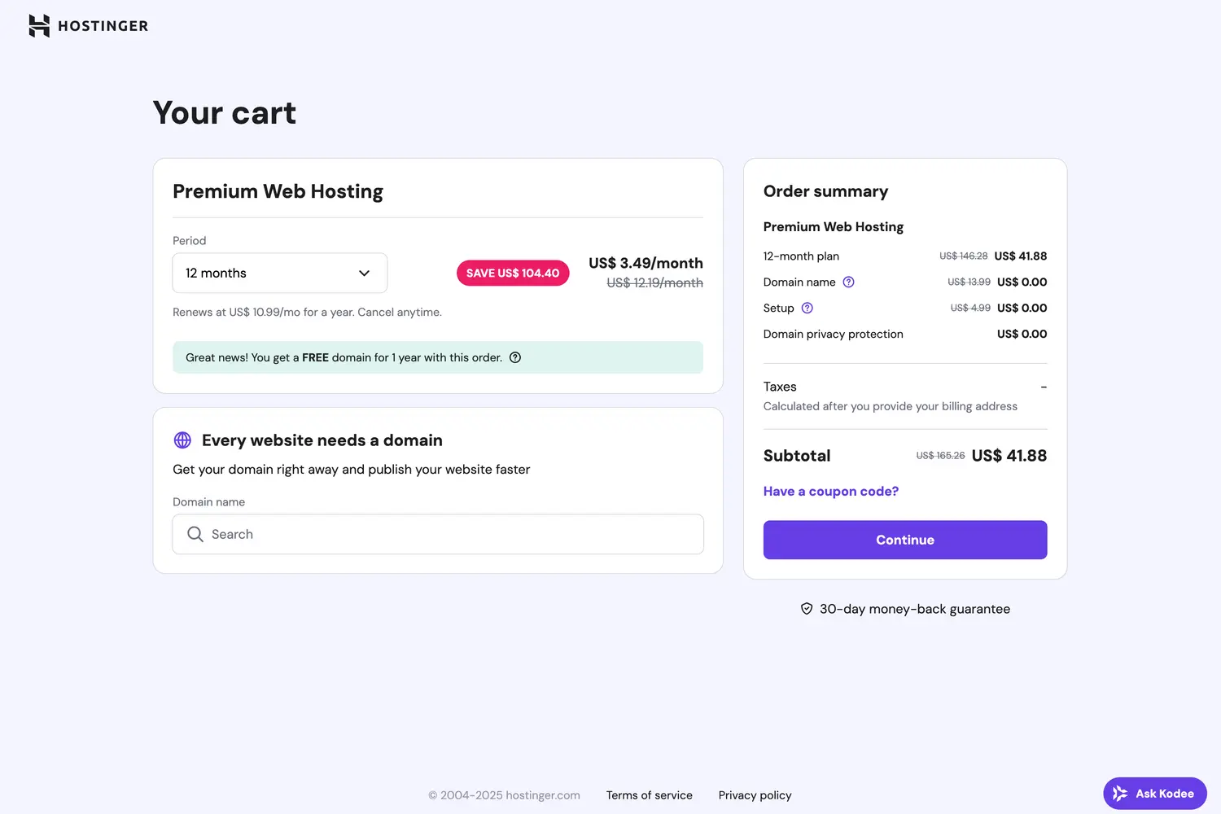Click the globe icon beside domain heading

pyautogui.click(x=182, y=440)
